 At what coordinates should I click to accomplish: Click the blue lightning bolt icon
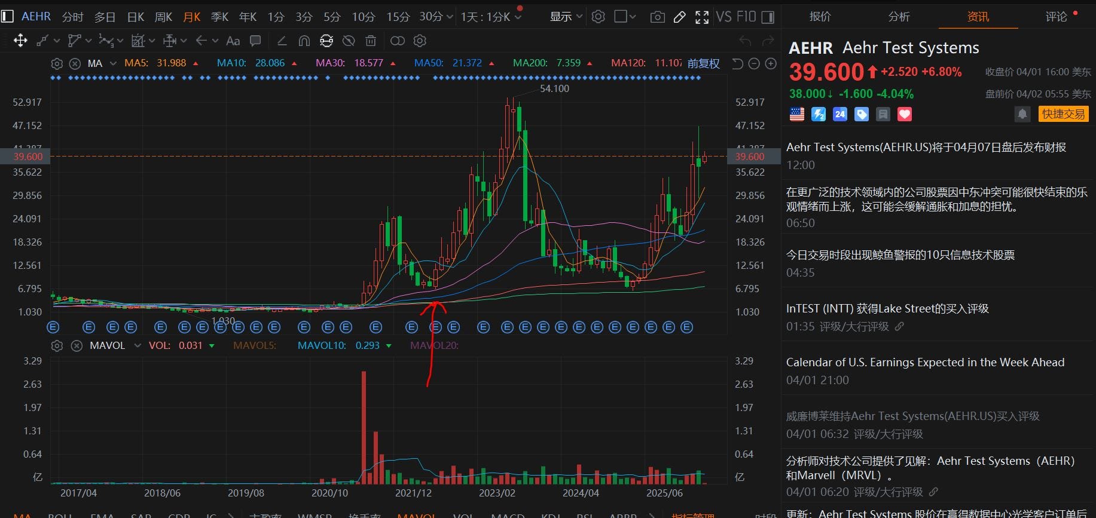click(x=819, y=114)
